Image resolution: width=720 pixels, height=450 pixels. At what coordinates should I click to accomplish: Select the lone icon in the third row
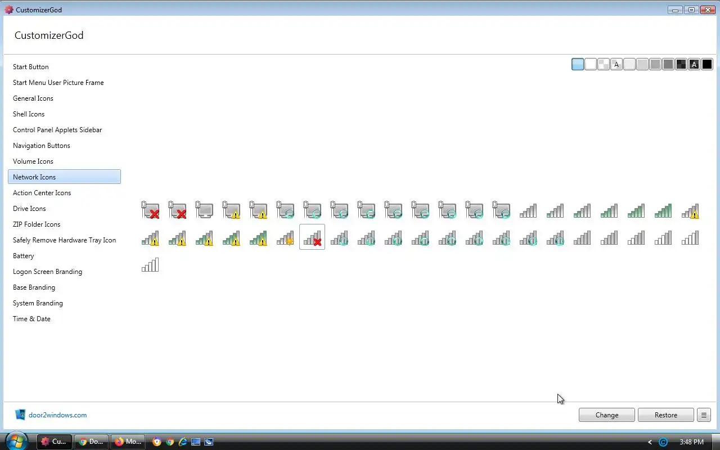[x=150, y=264]
